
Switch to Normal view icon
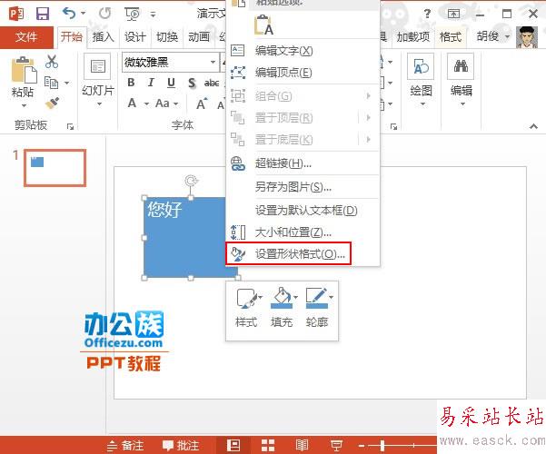tap(233, 445)
